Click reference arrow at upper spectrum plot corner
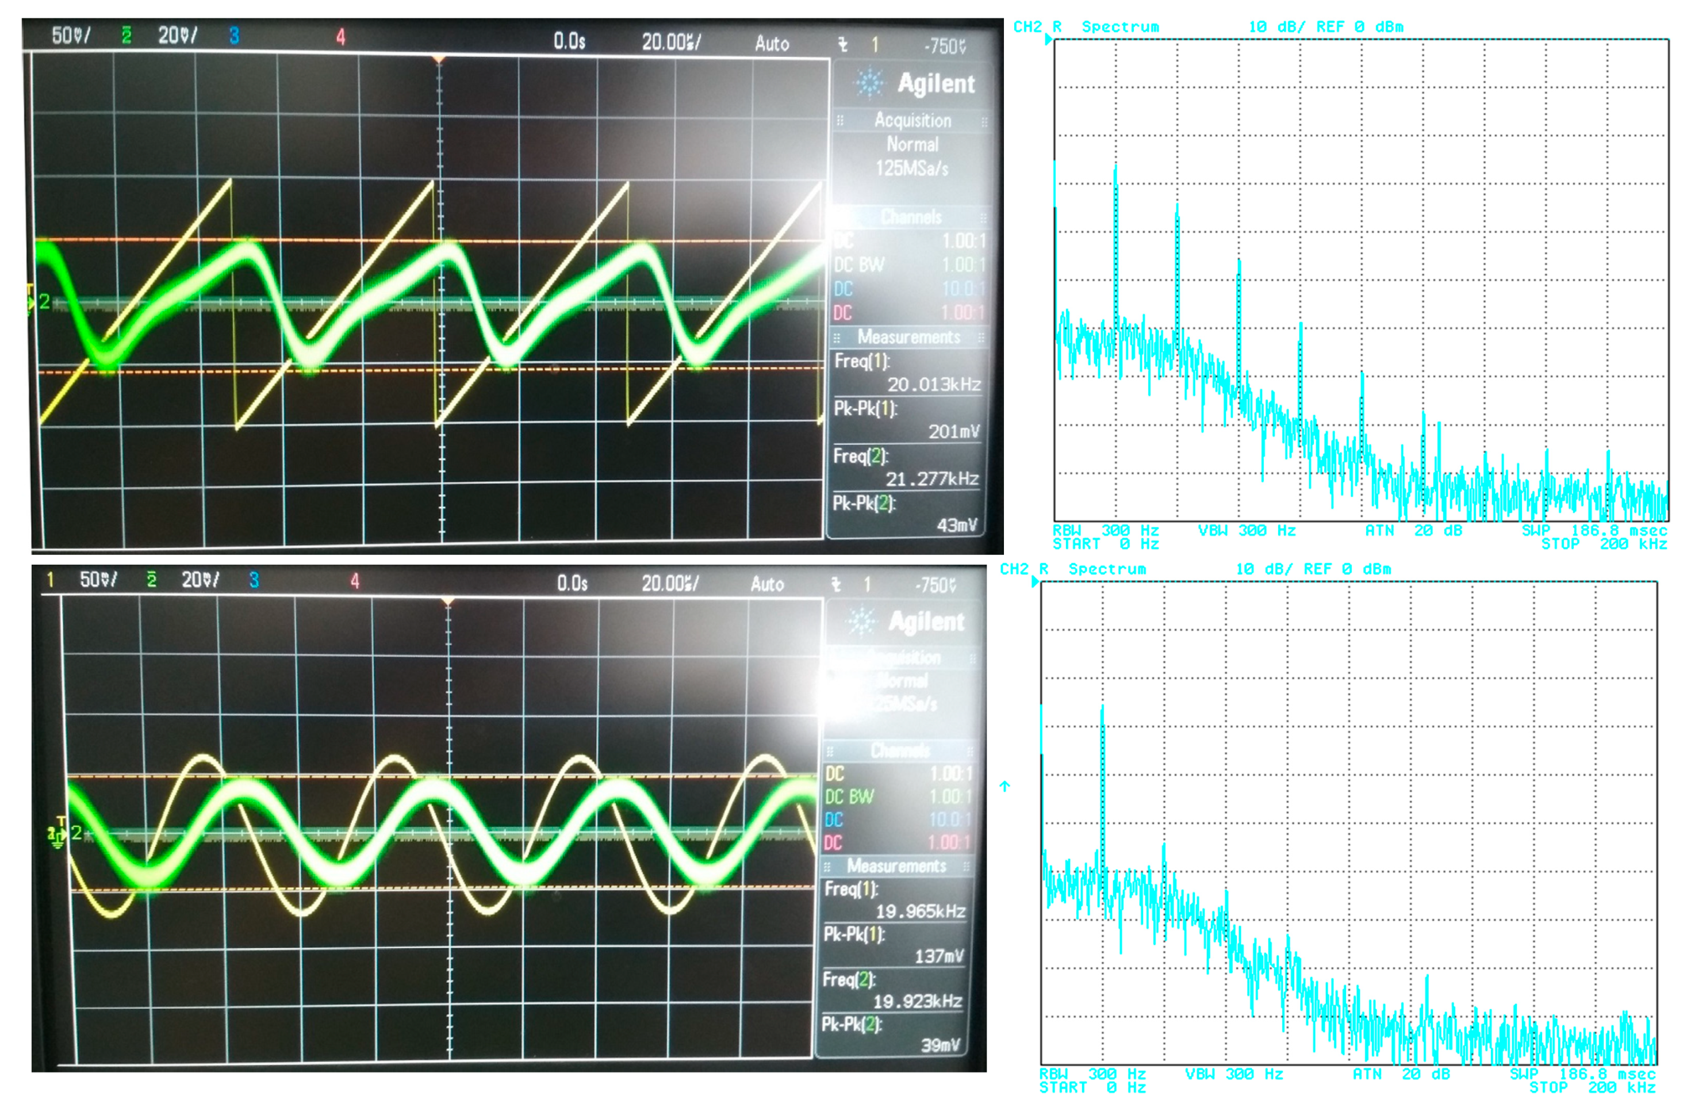This screenshot has width=1687, height=1107. pyautogui.click(x=1048, y=40)
